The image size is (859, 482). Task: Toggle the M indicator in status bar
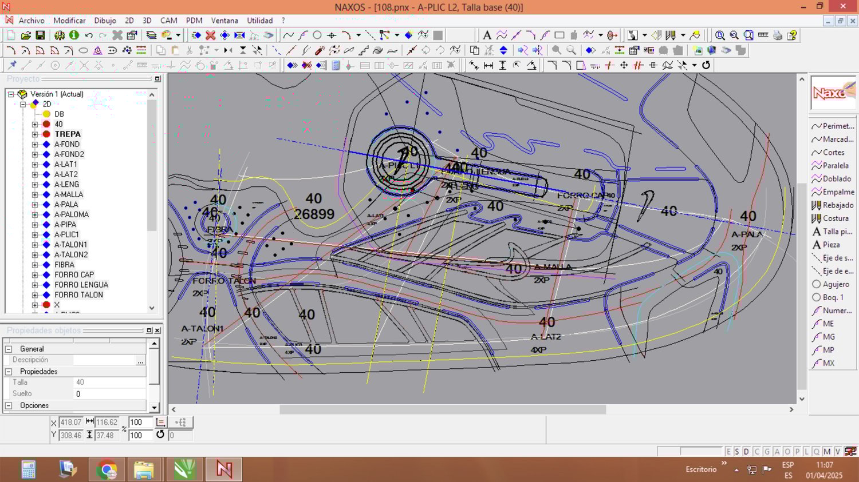[827, 452]
